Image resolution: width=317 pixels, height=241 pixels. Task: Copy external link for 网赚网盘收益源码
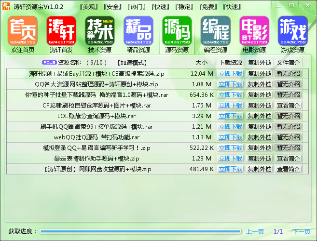coord(260,169)
